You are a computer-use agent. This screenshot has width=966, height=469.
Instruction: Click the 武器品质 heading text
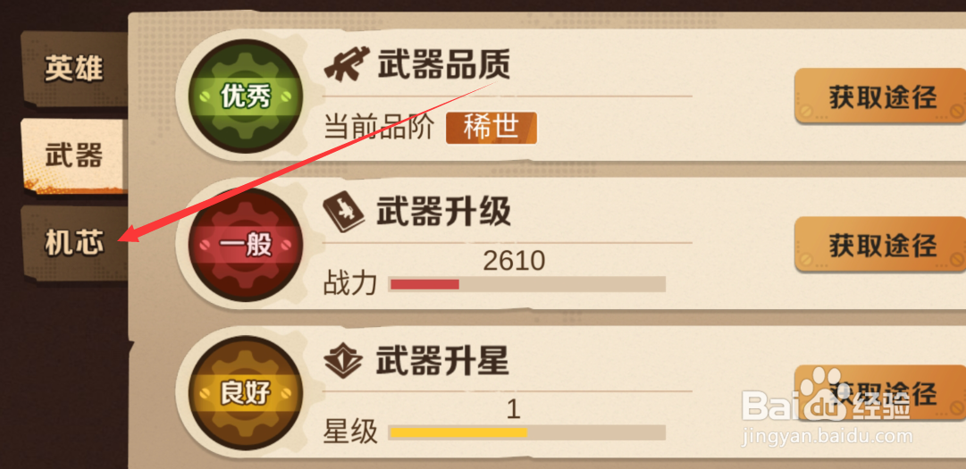(443, 64)
